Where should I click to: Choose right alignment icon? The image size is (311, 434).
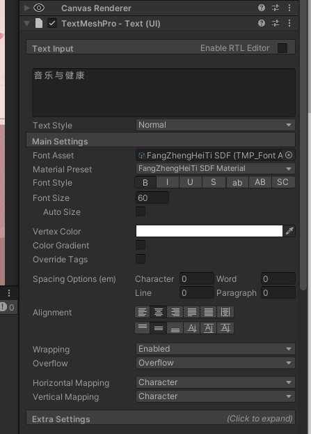(x=175, y=312)
